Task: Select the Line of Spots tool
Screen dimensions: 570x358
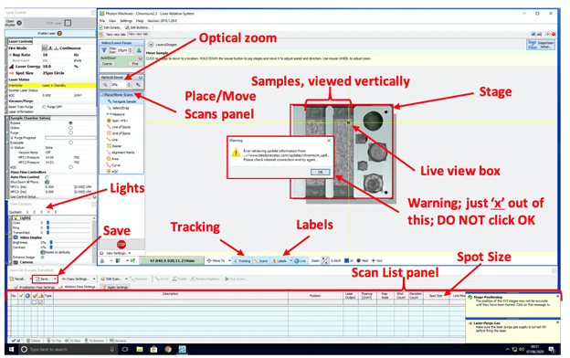Action: tap(119, 127)
